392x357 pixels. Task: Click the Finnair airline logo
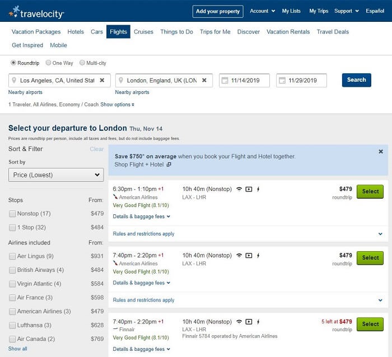click(x=115, y=329)
